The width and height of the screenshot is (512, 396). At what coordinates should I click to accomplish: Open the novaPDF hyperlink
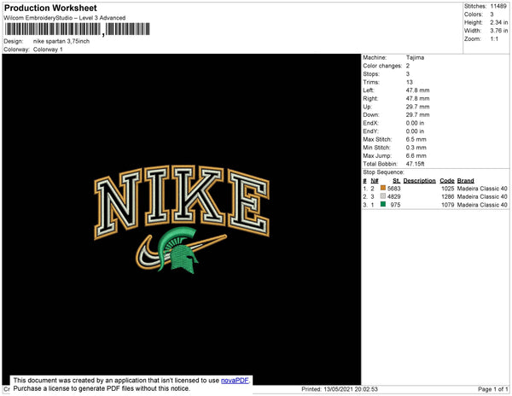[235, 381]
